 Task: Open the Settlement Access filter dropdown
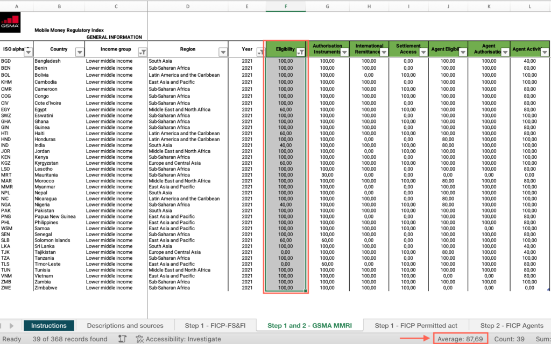[x=423, y=52]
